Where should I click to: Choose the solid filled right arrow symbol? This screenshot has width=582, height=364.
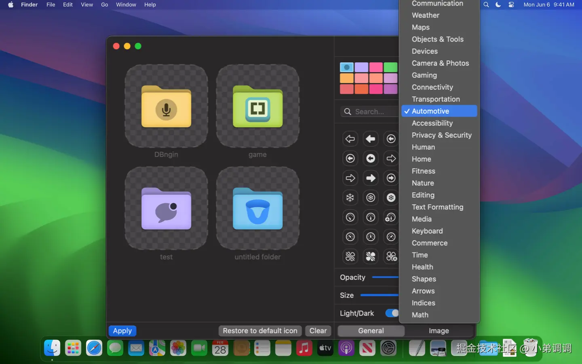370,178
